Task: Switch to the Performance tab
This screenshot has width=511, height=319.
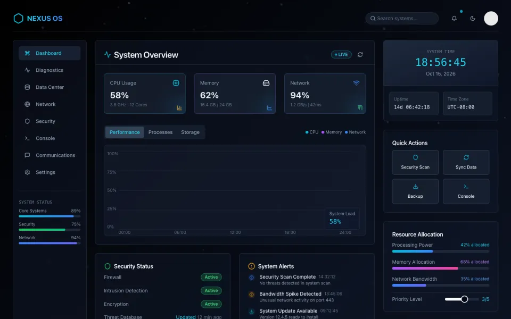Action: (x=125, y=132)
